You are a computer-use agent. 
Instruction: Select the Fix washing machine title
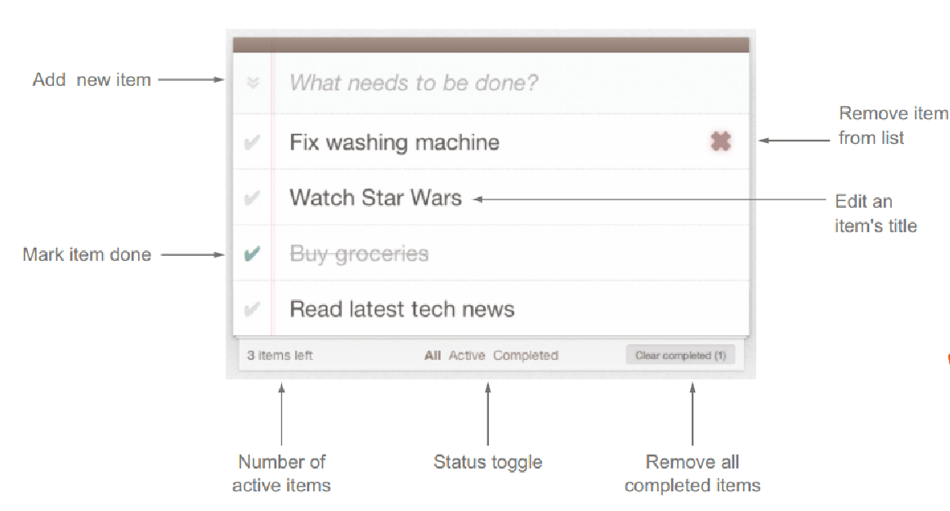pyautogui.click(x=394, y=142)
